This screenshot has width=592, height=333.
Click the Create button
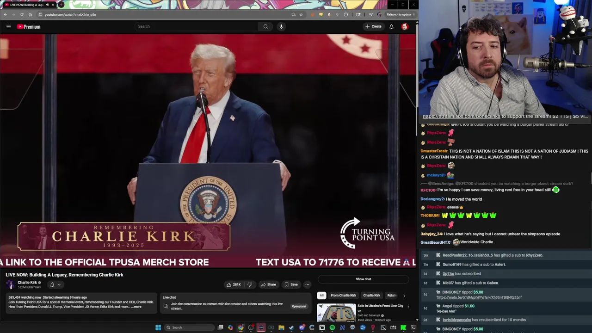(373, 26)
